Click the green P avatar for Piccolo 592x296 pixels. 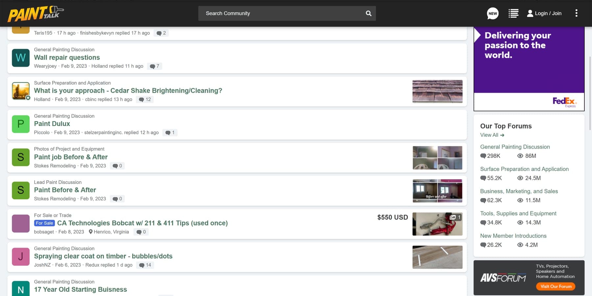point(21,124)
